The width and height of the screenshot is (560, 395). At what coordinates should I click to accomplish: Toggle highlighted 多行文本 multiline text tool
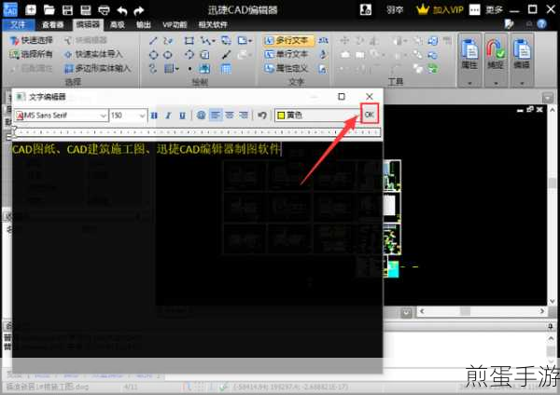pyautogui.click(x=289, y=41)
